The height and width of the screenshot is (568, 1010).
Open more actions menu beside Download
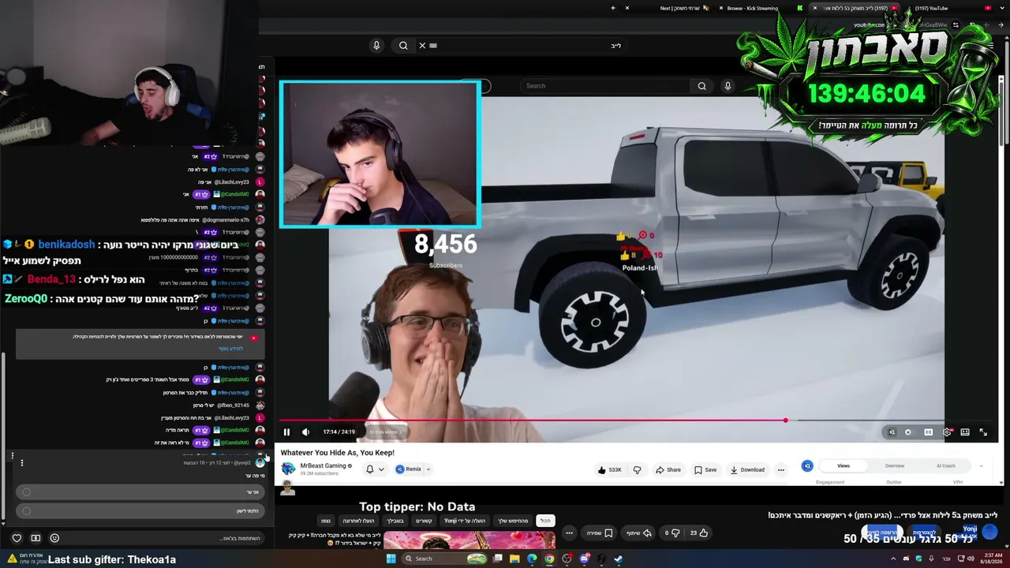pos(781,469)
